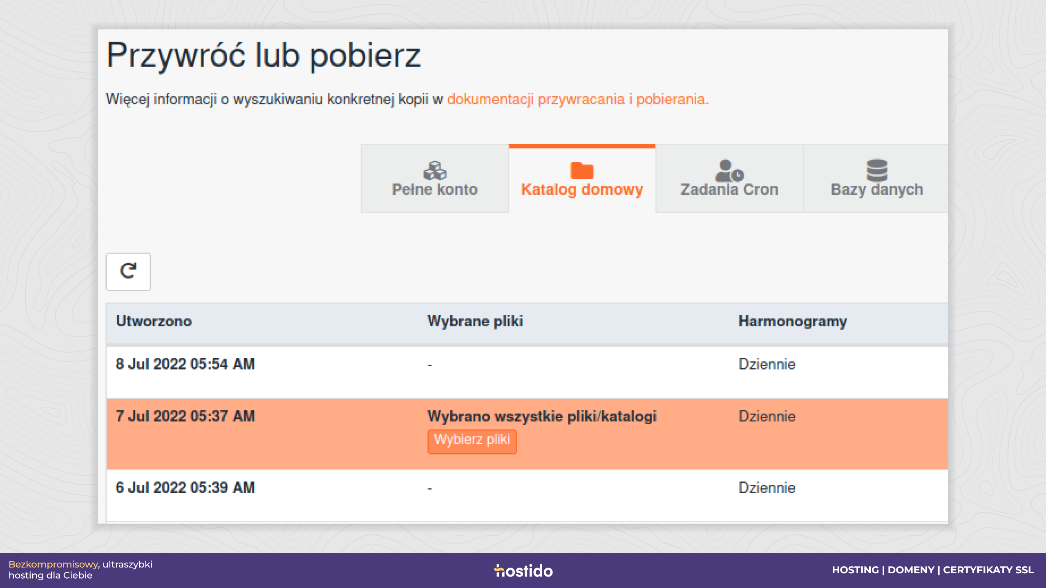This screenshot has width=1046, height=588.
Task: Select the 8 Jul 2022 05:54 AM backup row
Action: coord(527,372)
